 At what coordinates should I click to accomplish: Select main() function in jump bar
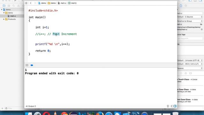[x=72, y=3]
